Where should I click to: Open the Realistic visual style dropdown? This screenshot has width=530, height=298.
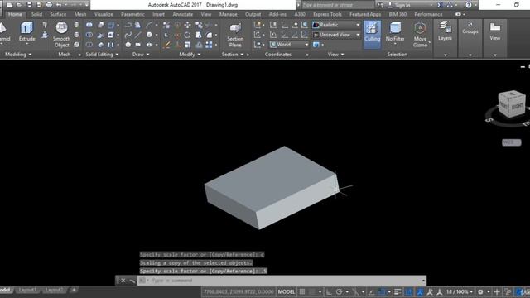[x=336, y=25]
